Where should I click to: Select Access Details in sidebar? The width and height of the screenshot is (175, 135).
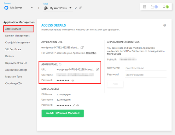(x=19, y=29)
